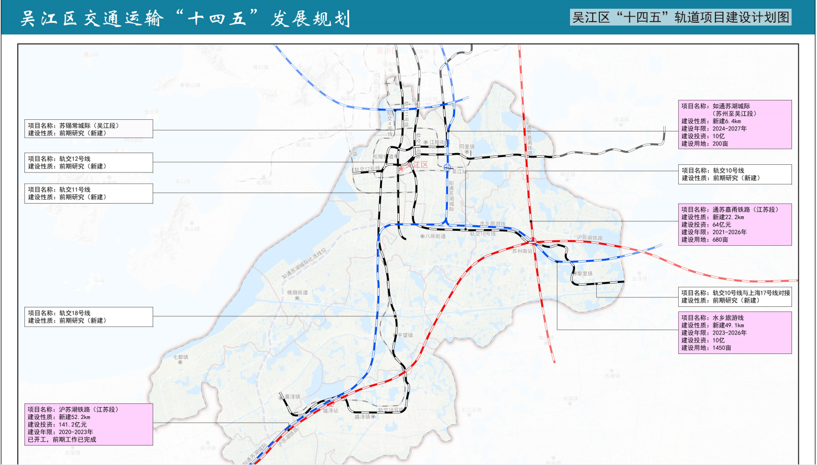
Task: Select the 盛泽镇 map label
Action: (362, 417)
